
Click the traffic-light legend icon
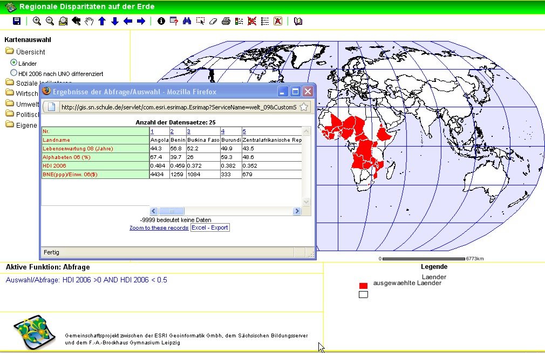click(239, 21)
